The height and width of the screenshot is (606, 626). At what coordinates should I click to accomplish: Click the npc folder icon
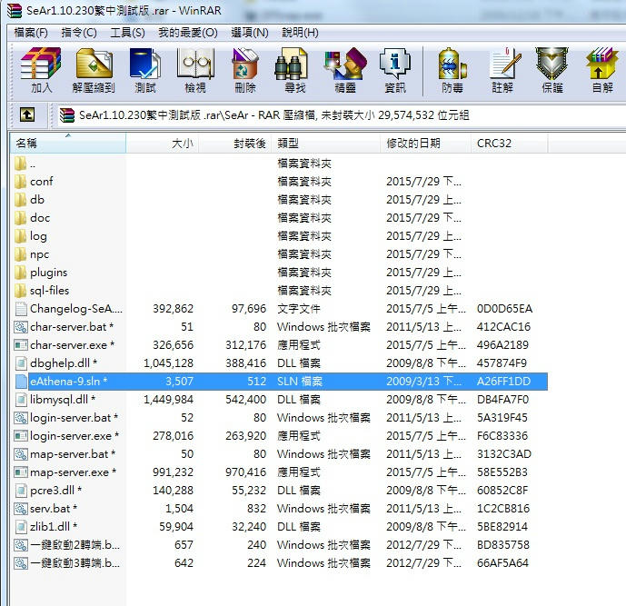coord(20,254)
